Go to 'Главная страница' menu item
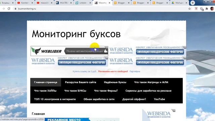Viewport: 215px width, 121px height. tap(46, 82)
